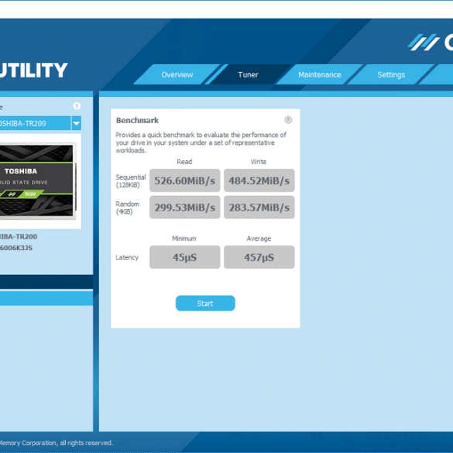Expand the drive selection dropdown arrow
453x453 pixels.
[76, 123]
